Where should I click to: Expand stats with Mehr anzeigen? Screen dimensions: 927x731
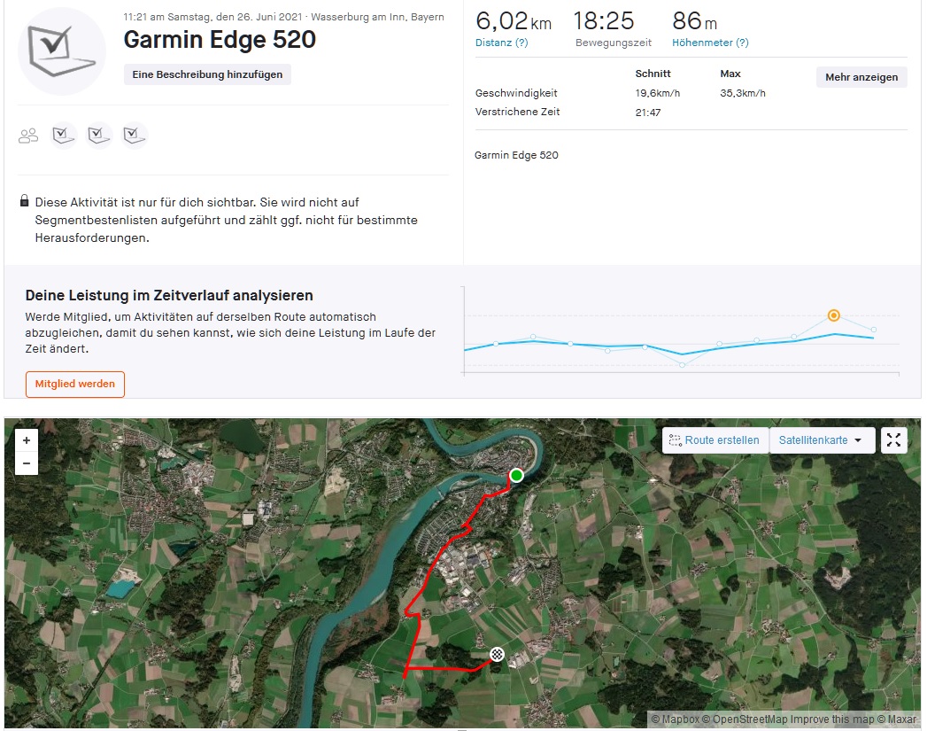[861, 77]
